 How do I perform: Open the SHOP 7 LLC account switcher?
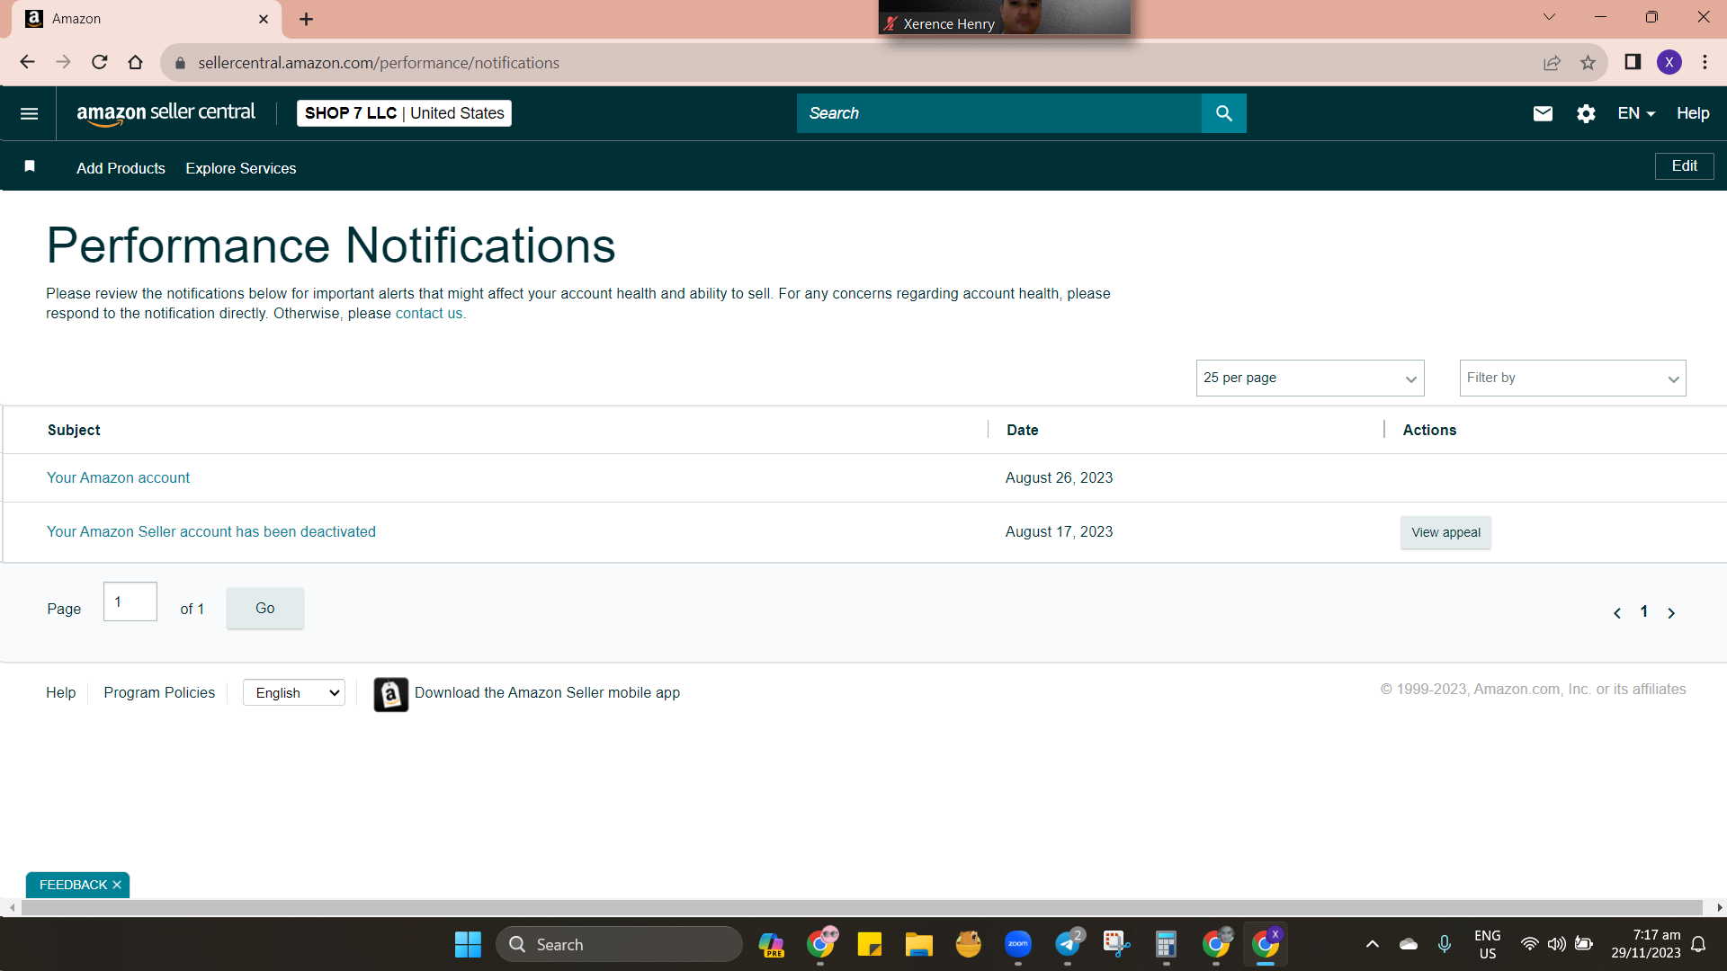(404, 113)
